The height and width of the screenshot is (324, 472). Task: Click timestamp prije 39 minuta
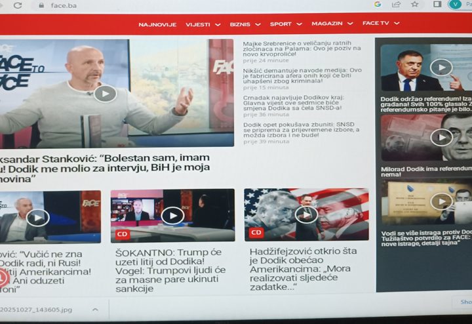click(x=266, y=142)
